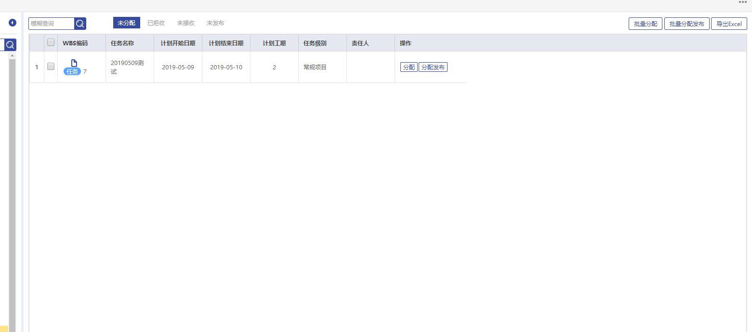This screenshot has width=752, height=332.
Task: Click 分配发布 in the task row
Action: pyautogui.click(x=433, y=67)
